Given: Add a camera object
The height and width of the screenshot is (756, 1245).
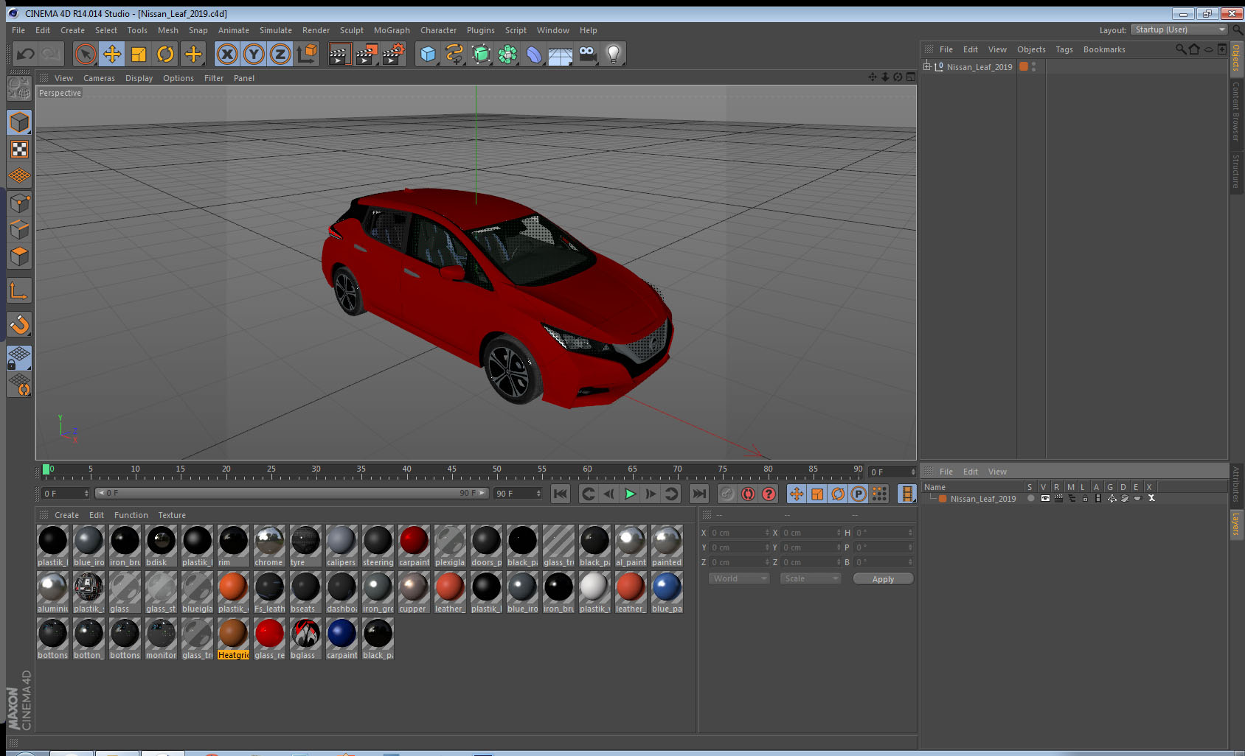Looking at the screenshot, I should (587, 54).
